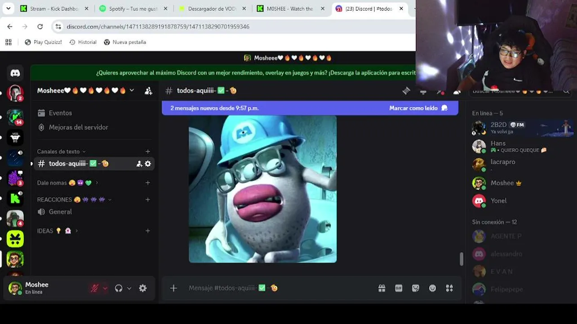The height and width of the screenshot is (324, 577).
Task: Open Moshee in the member list
Action: pyautogui.click(x=522, y=183)
